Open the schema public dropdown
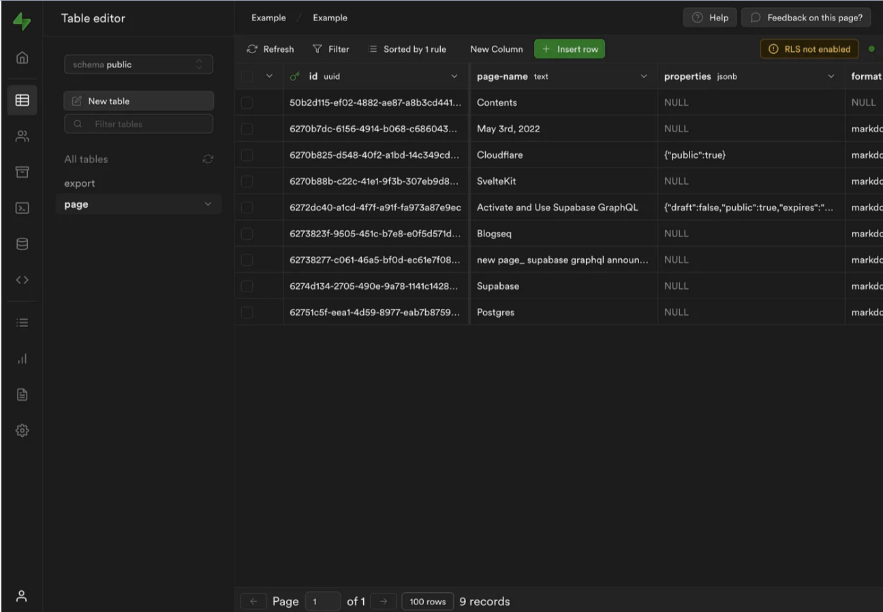The height and width of the screenshot is (612, 883). (138, 65)
